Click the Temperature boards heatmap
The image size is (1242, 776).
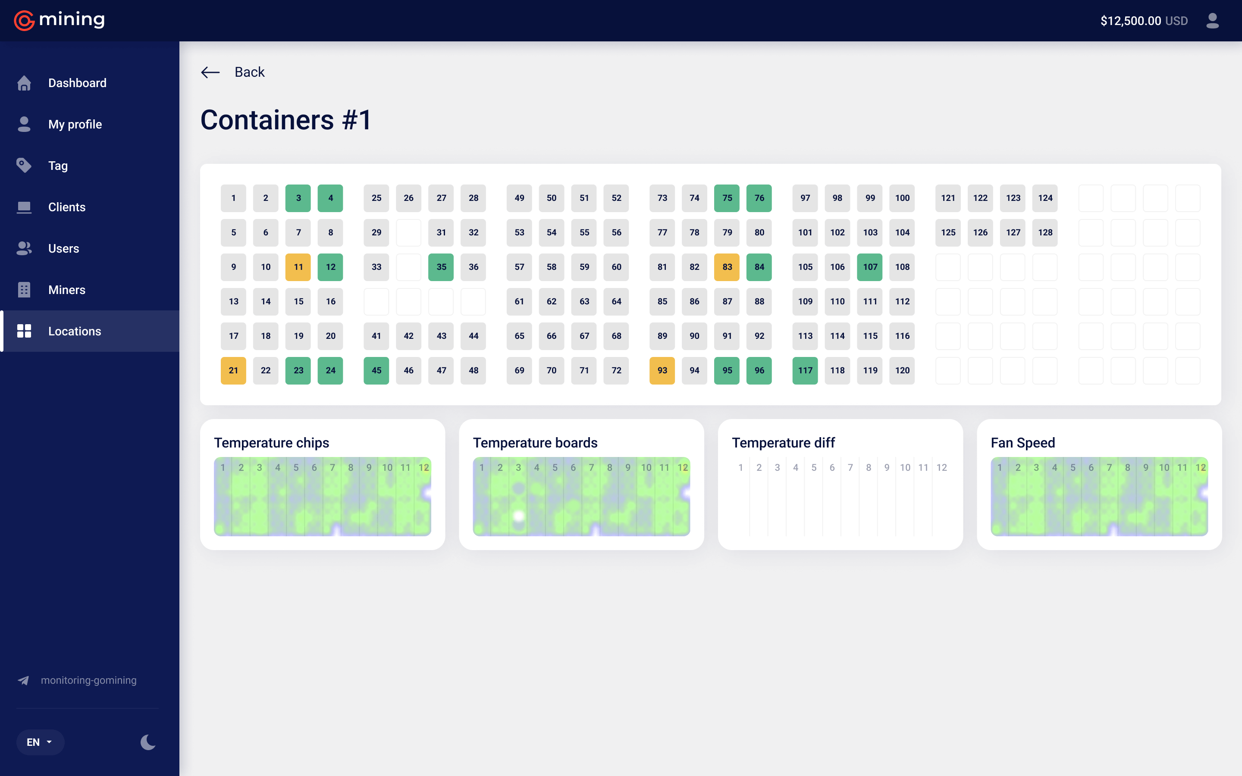point(581,496)
